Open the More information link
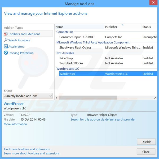The height and width of the screenshot is (159, 159). pos(15,124)
